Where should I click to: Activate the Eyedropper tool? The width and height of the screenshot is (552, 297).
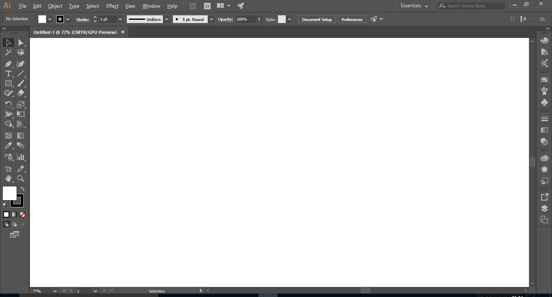tap(8, 146)
